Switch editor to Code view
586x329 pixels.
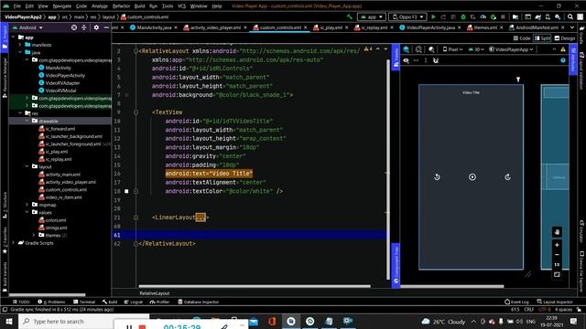[522, 38]
